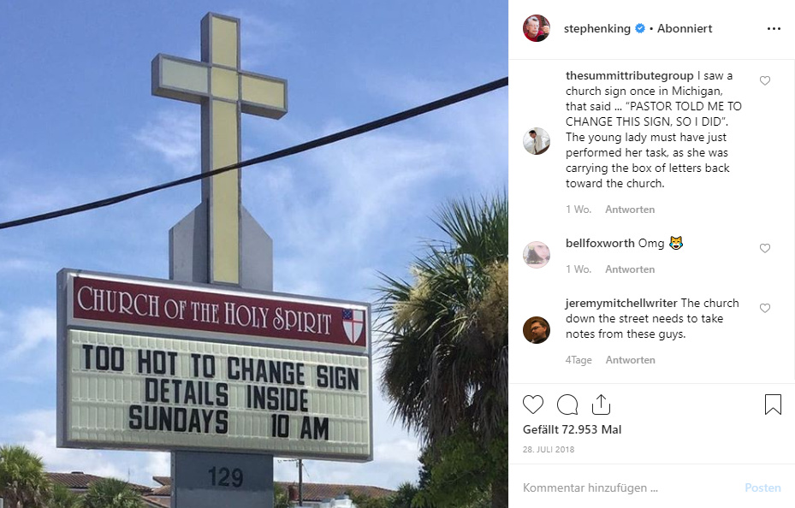This screenshot has width=795, height=508.
Task: Reply to thesummittributegroup via Antworten
Action: click(630, 210)
